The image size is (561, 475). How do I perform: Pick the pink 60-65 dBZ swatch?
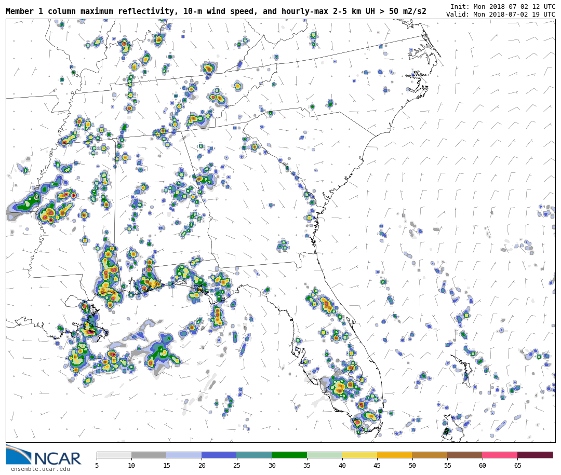point(500,455)
